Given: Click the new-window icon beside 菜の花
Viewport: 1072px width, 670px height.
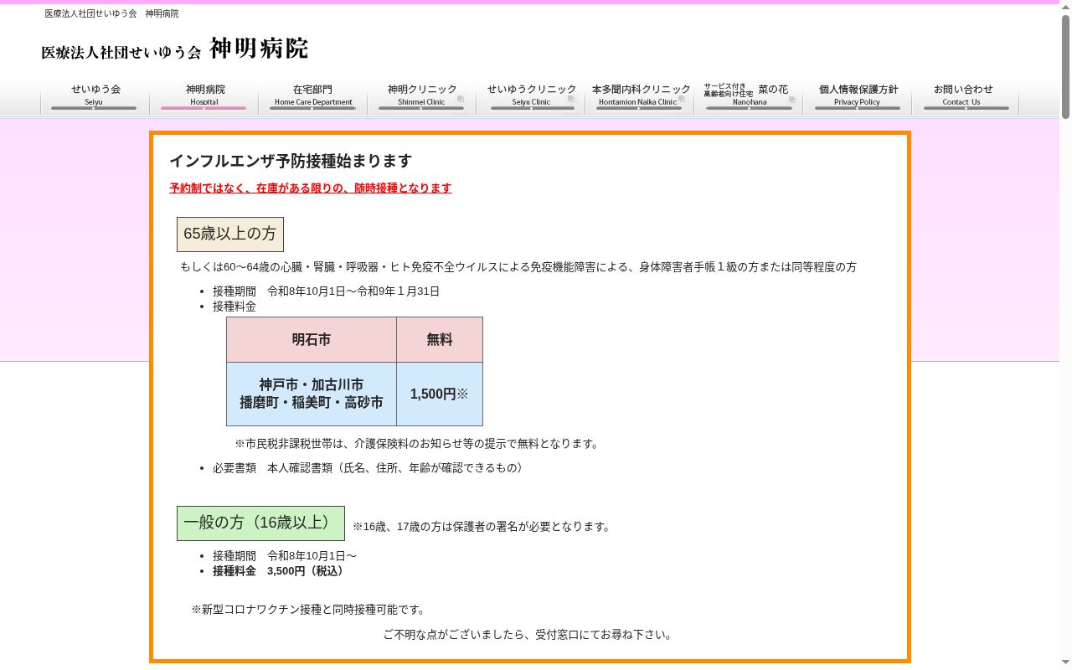Looking at the screenshot, I should click(791, 99).
